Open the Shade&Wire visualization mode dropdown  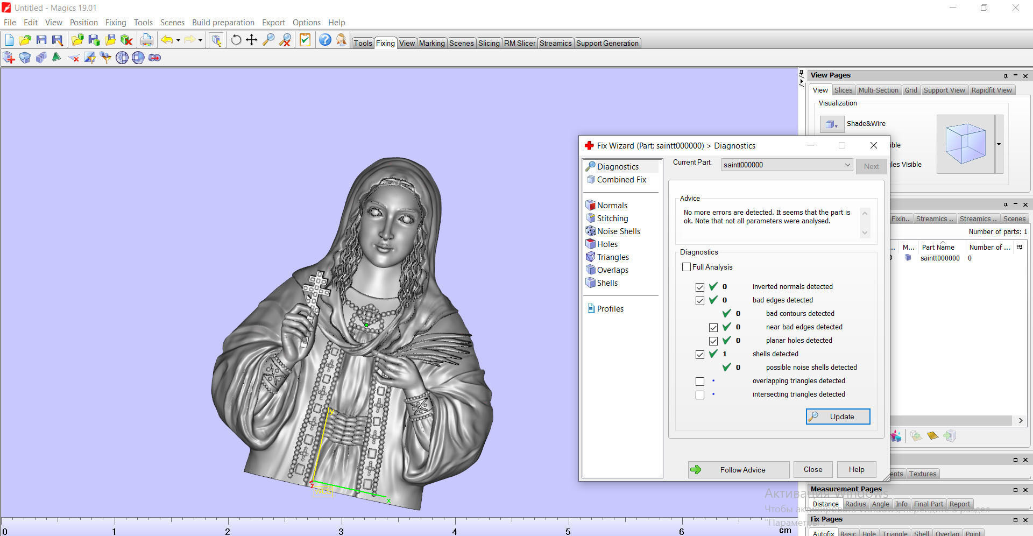832,124
